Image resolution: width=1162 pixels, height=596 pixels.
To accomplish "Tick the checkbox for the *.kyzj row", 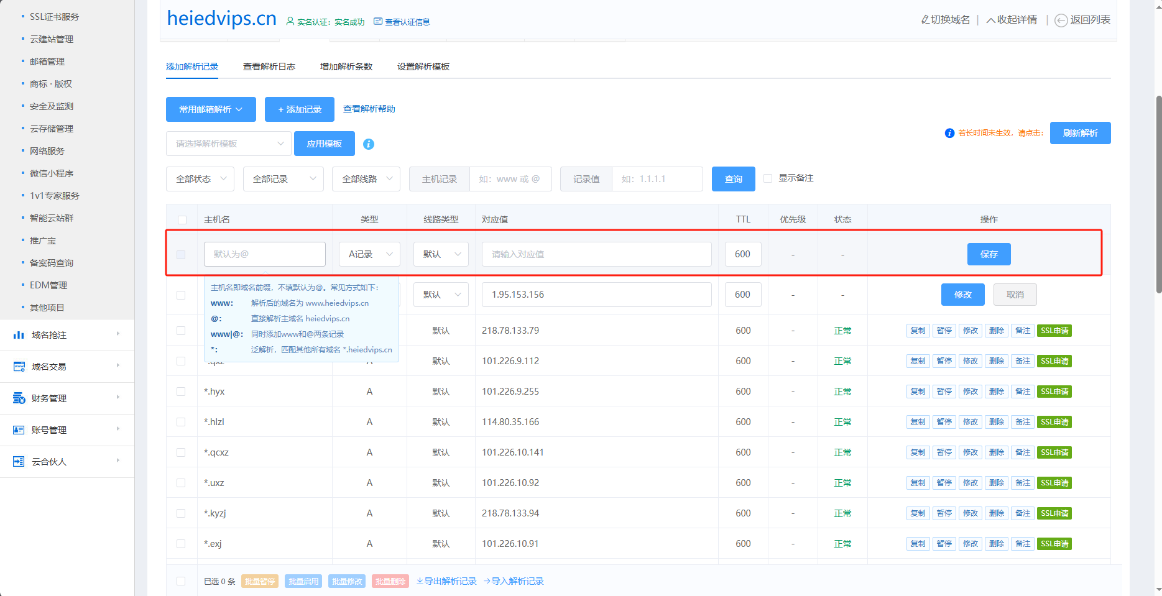I will tap(181, 513).
